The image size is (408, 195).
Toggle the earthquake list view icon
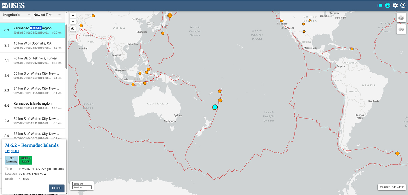pos(380,5)
